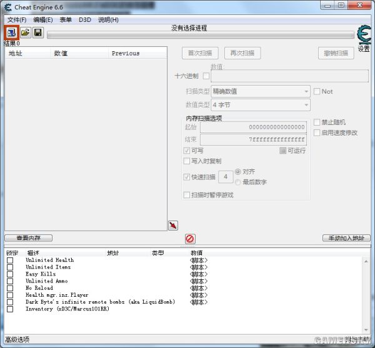Click the 描述 description column header
The image size is (375, 348).
[x=33, y=253]
